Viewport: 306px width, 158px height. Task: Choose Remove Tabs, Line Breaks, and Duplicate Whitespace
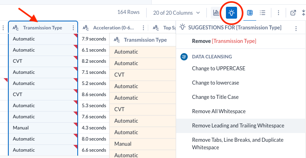(238, 144)
